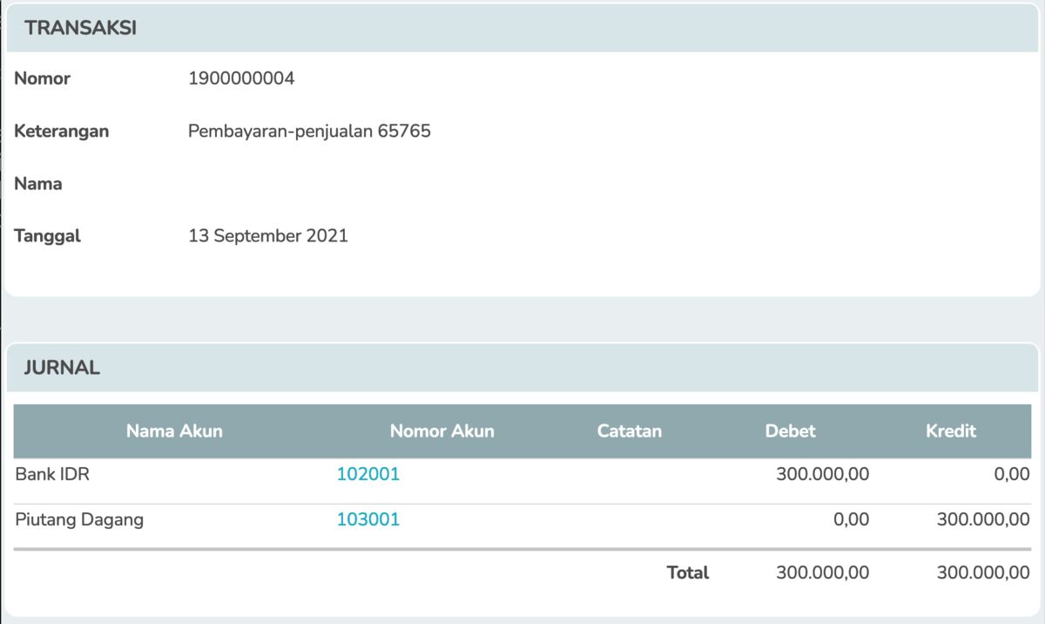Click the TRANSAKSI section header

click(80, 28)
